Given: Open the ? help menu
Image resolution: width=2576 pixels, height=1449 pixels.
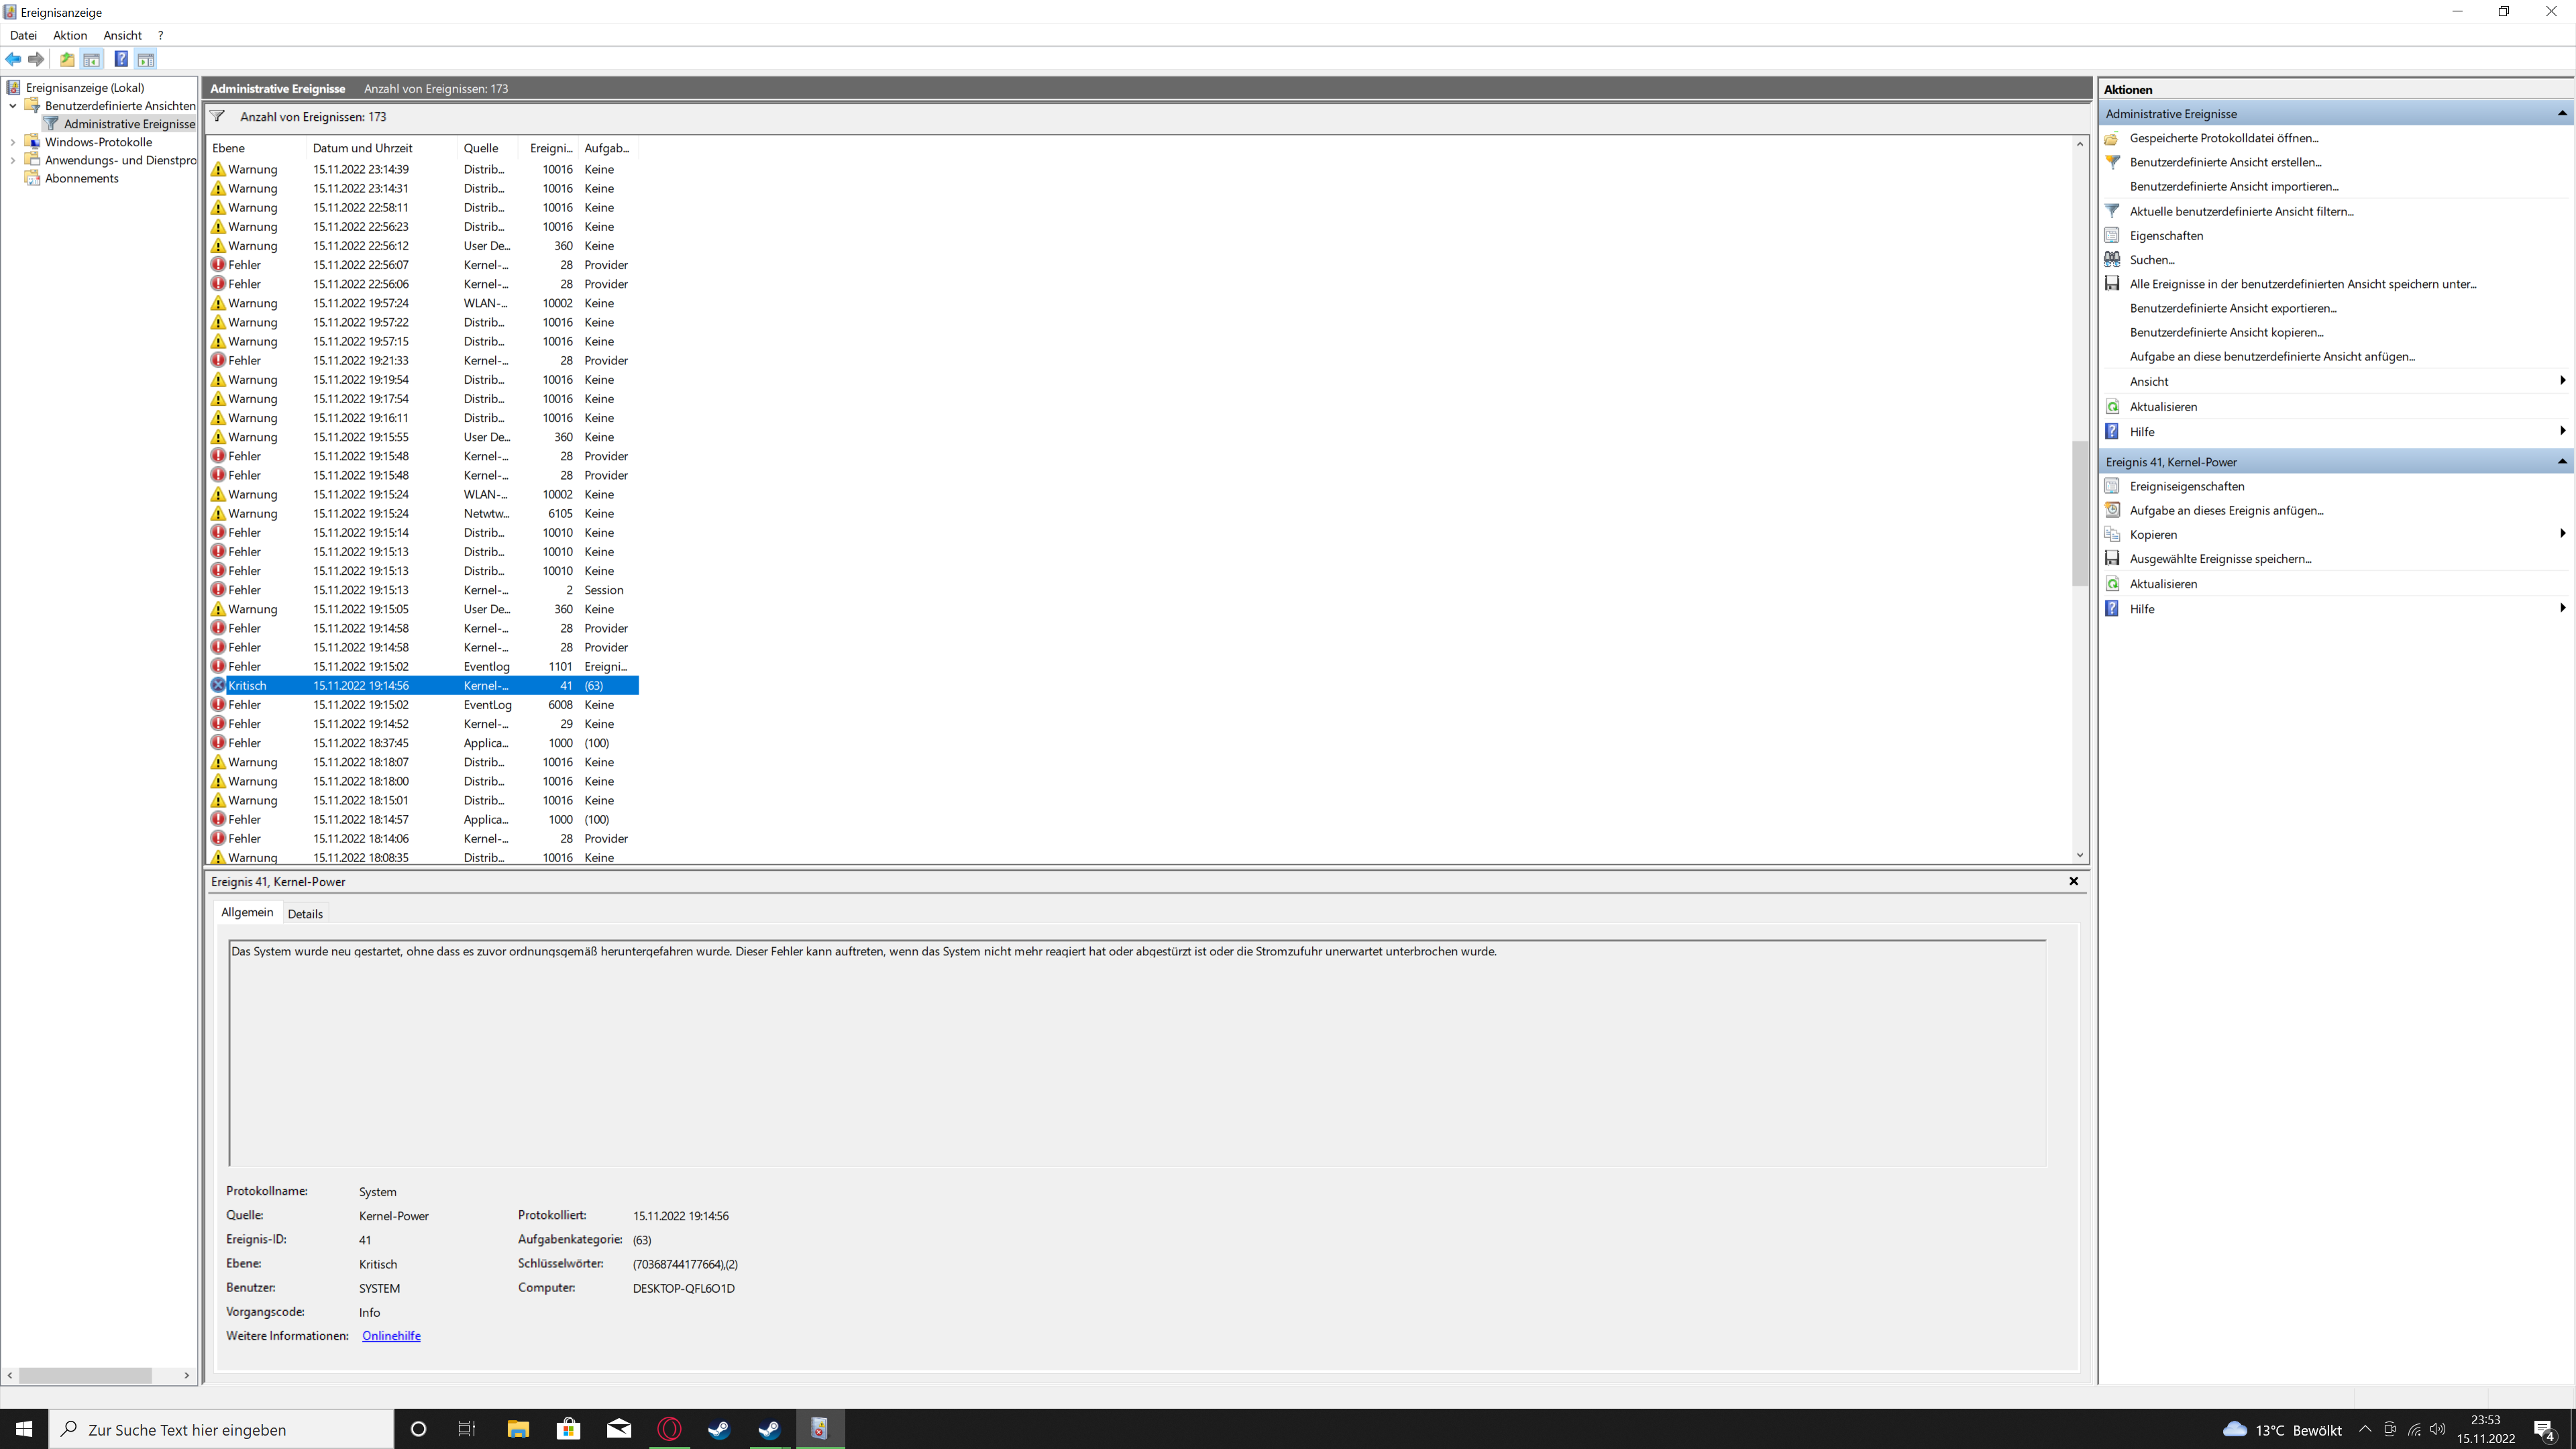Looking at the screenshot, I should coord(160,35).
